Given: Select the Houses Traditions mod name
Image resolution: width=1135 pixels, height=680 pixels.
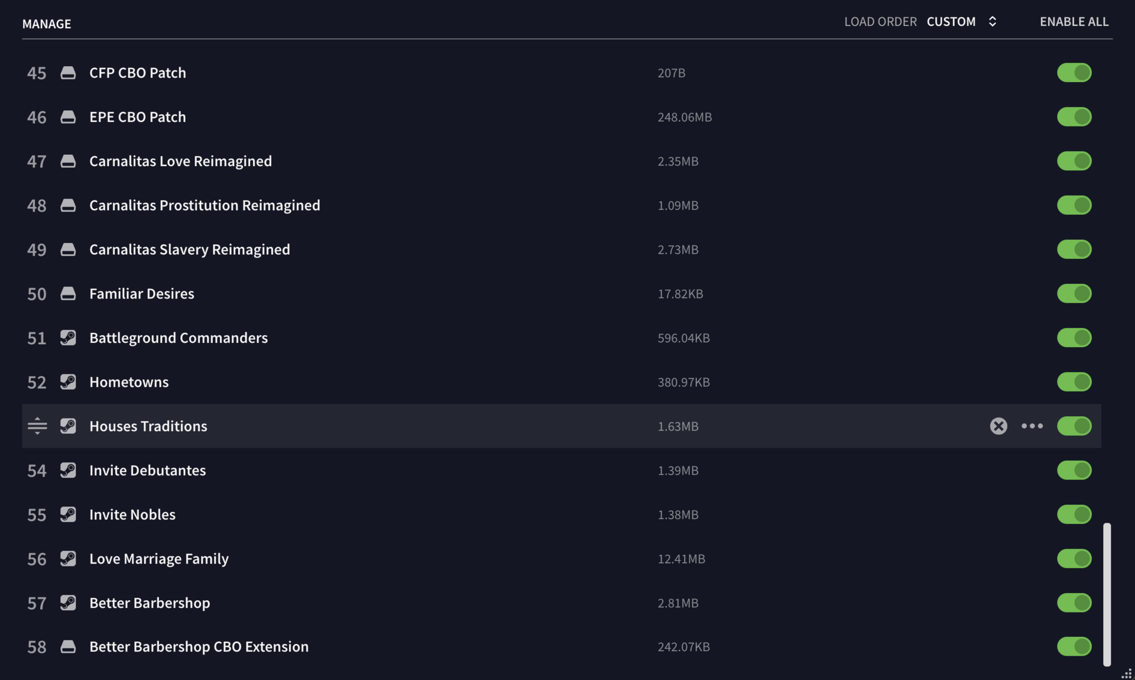Looking at the screenshot, I should point(148,426).
